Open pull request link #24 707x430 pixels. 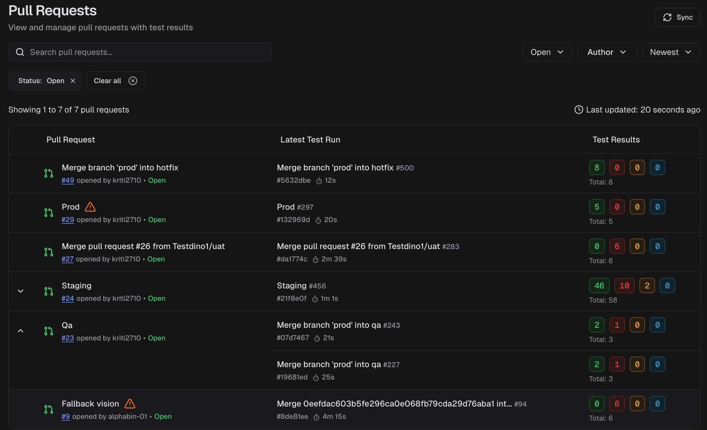tap(68, 298)
